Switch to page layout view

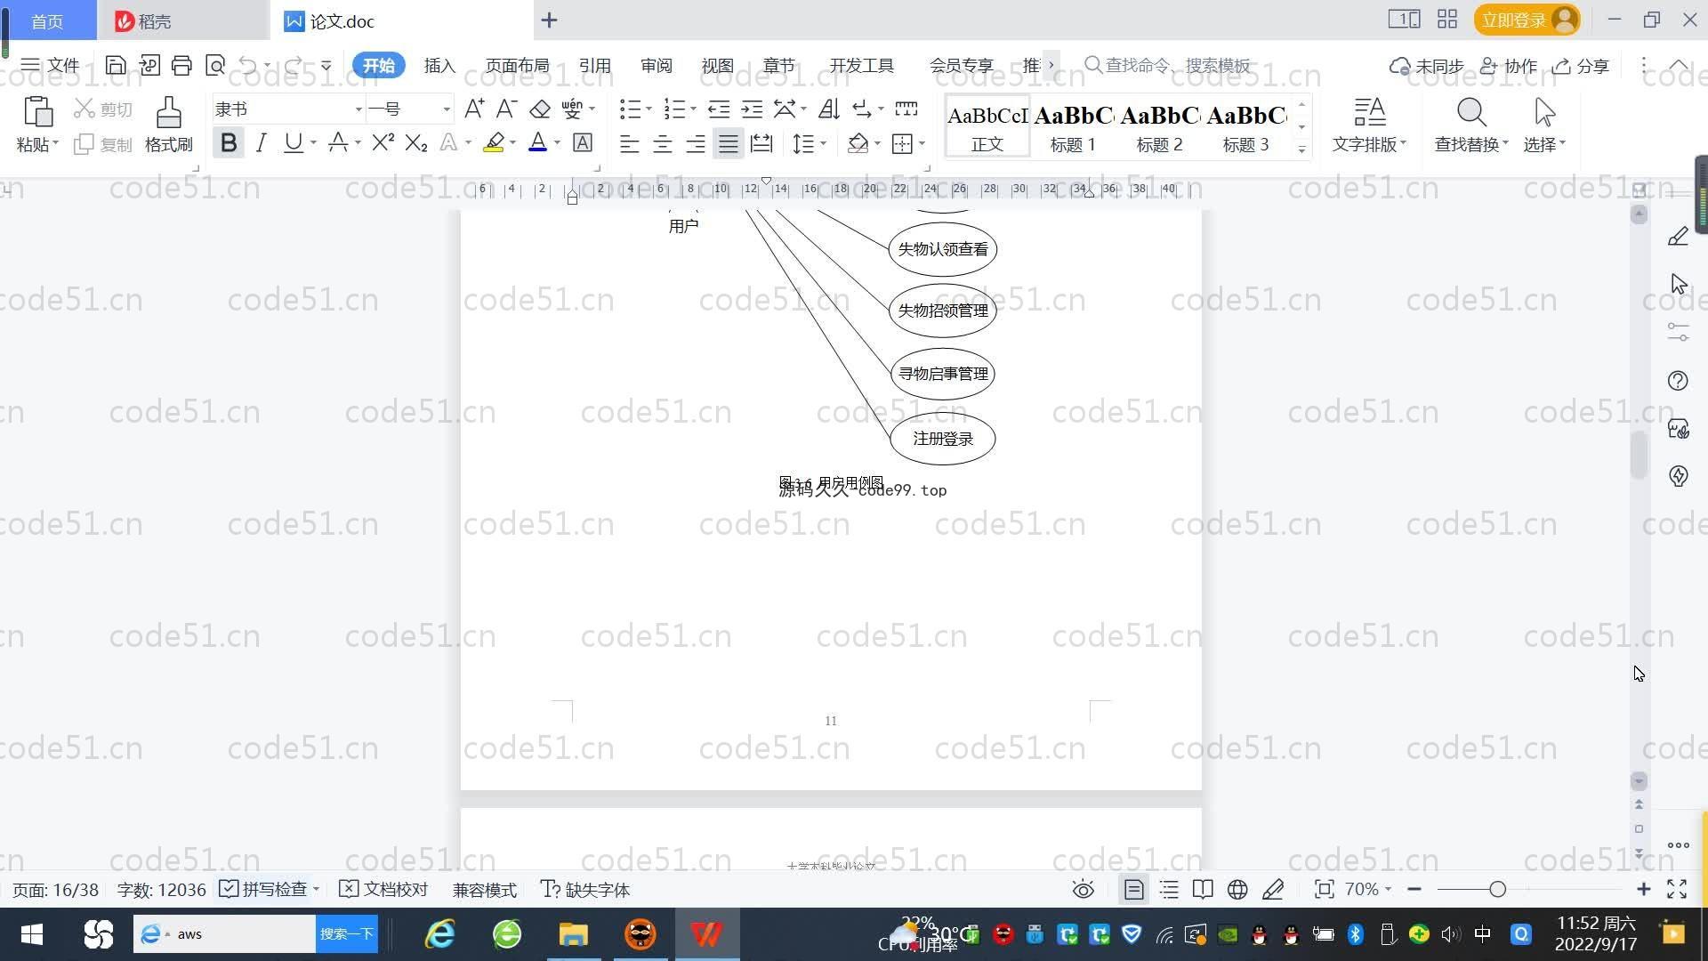(1133, 889)
